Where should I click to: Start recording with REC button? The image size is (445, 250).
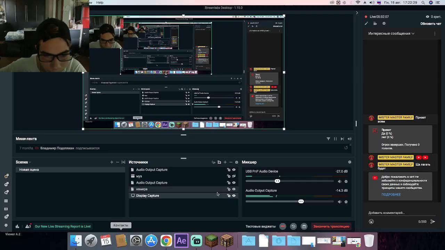pos(283,226)
